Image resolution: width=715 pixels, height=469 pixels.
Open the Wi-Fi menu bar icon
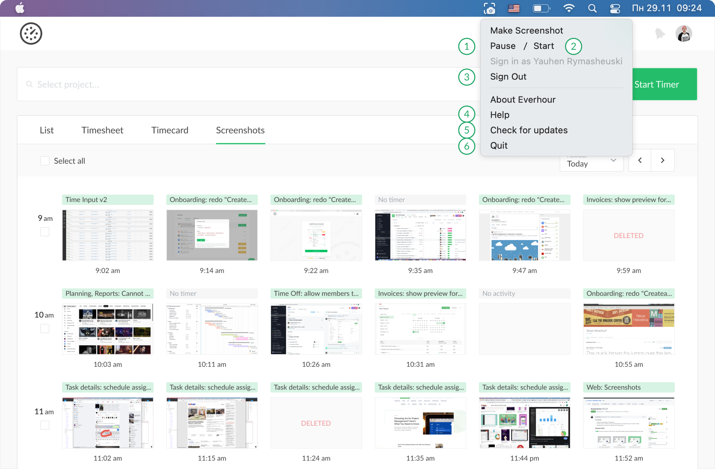click(569, 8)
